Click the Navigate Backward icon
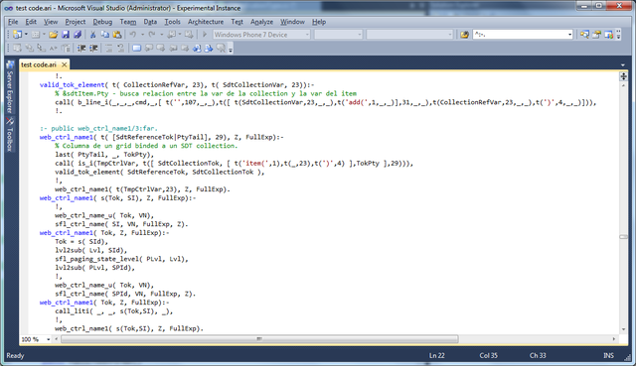The height and width of the screenshot is (366, 636). (x=172, y=35)
